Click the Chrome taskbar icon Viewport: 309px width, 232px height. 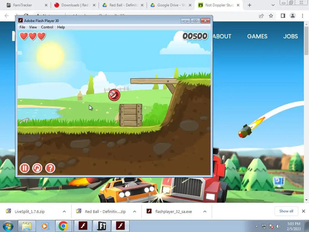[x=63, y=226]
